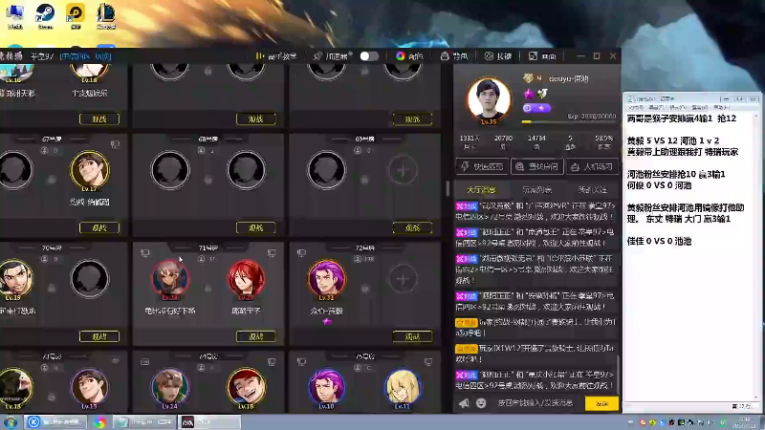Image resolution: width=765 pixels, height=430 pixels.
Task: Click 观战 in room 69
Action: point(412,227)
